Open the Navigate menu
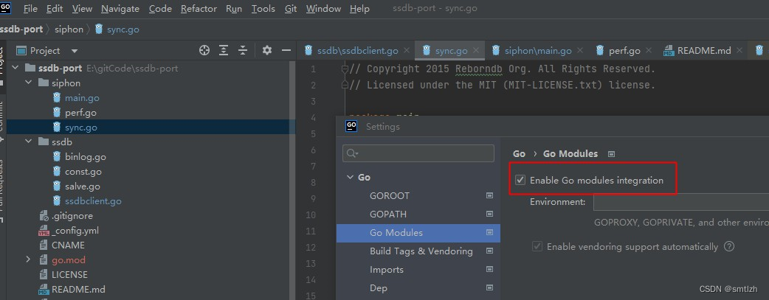This screenshot has width=769, height=300. 120,9
